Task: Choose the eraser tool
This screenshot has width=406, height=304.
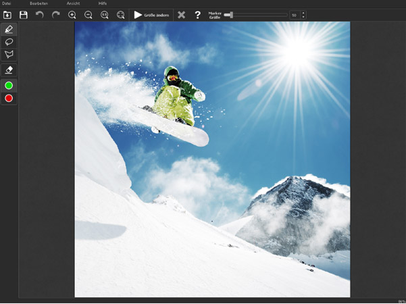Action: tap(9, 70)
